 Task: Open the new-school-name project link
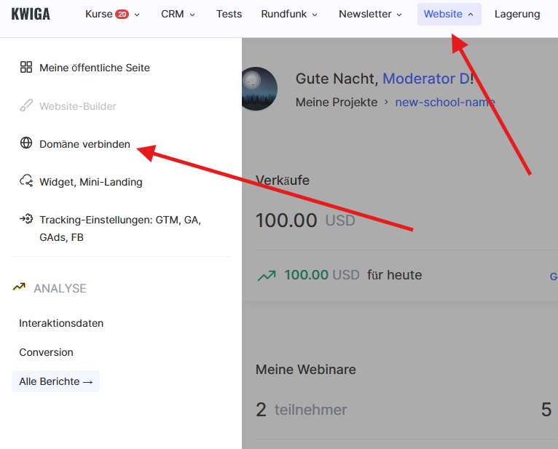click(444, 102)
